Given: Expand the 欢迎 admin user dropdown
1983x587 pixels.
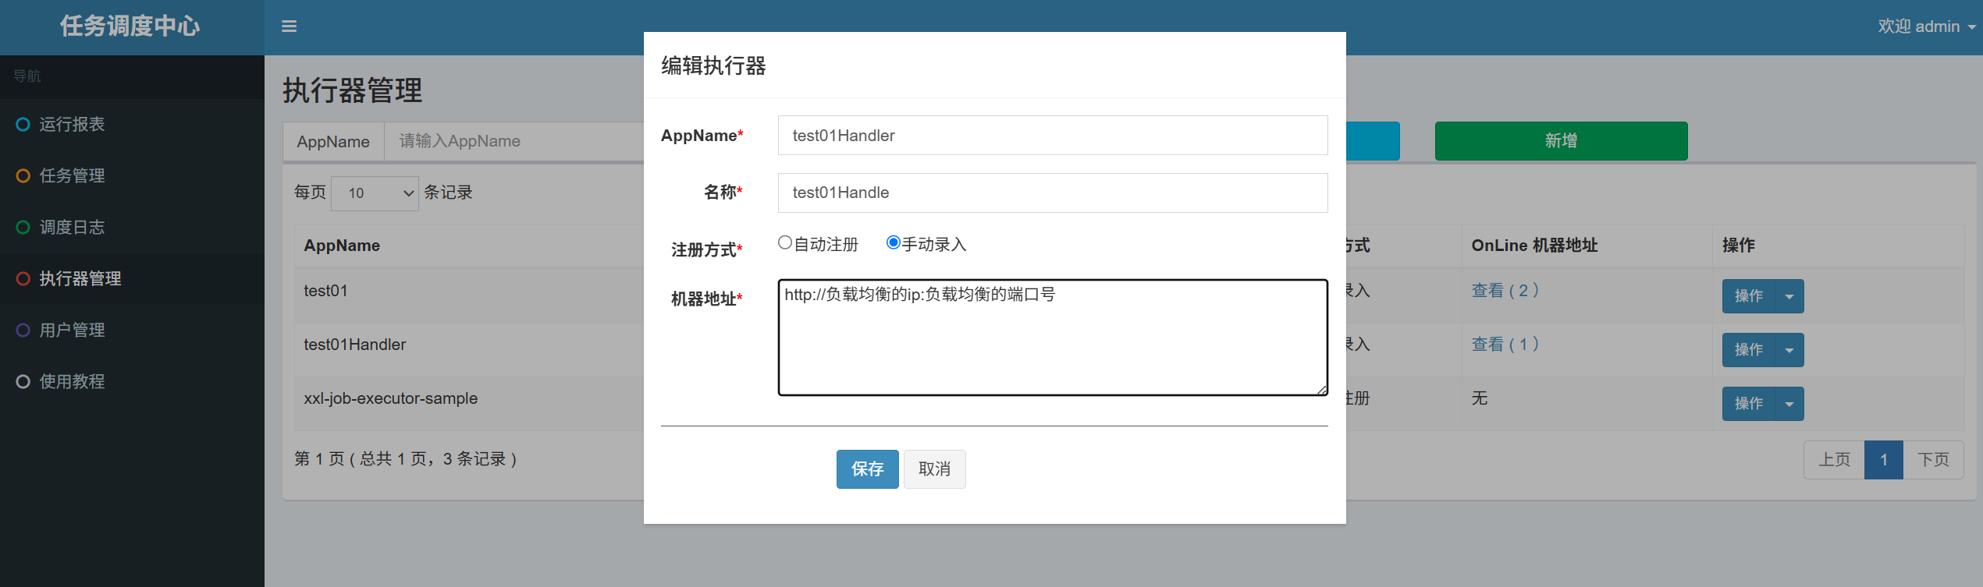Looking at the screenshot, I should click(x=1925, y=27).
